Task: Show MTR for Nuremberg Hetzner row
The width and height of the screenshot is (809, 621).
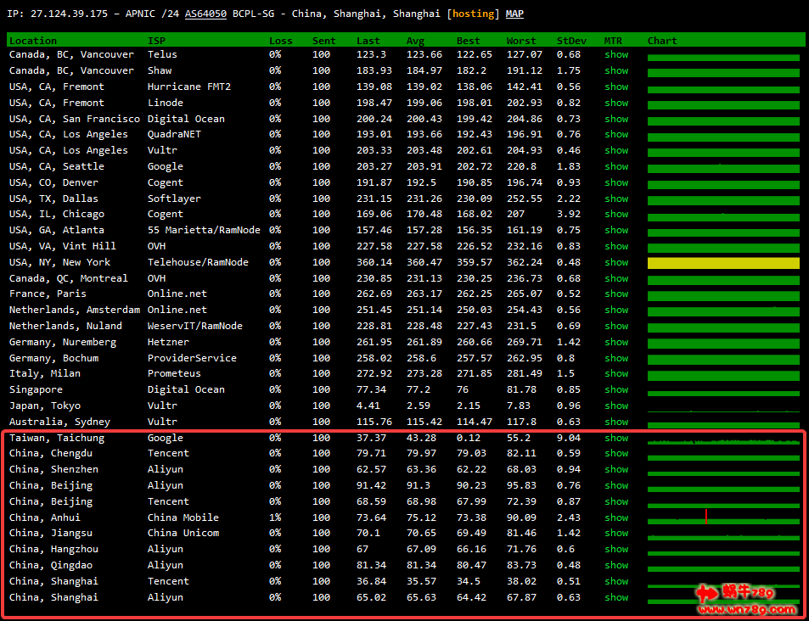Action: point(616,342)
